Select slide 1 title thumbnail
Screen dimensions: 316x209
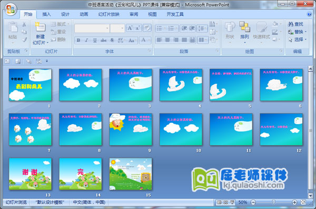[x=30, y=85]
